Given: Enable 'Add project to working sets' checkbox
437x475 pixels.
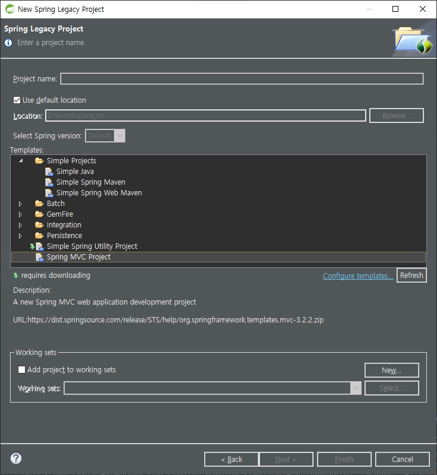Looking at the screenshot, I should point(21,369).
